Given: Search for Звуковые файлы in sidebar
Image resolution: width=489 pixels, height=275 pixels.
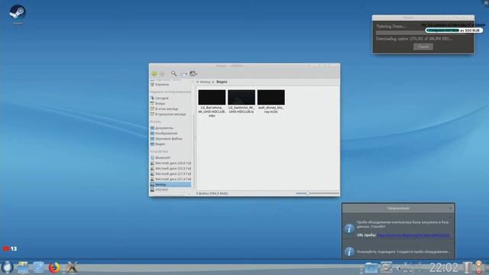Looking at the screenshot, I should tap(170, 139).
